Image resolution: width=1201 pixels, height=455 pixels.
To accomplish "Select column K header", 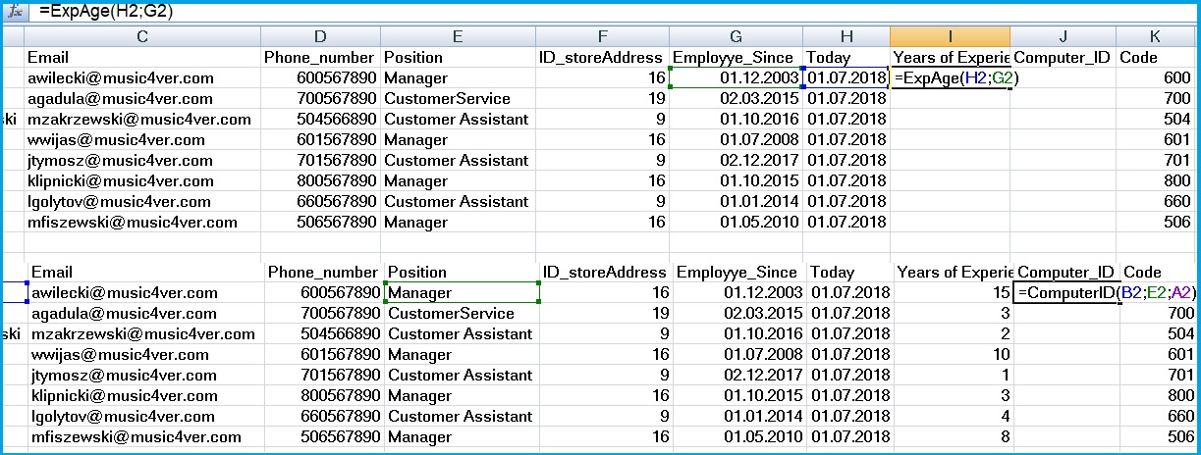I will [x=1155, y=36].
